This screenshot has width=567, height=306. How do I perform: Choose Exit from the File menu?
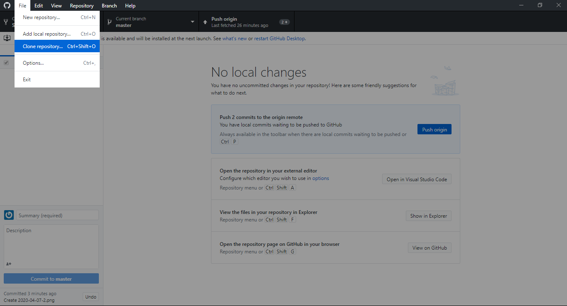57,80
